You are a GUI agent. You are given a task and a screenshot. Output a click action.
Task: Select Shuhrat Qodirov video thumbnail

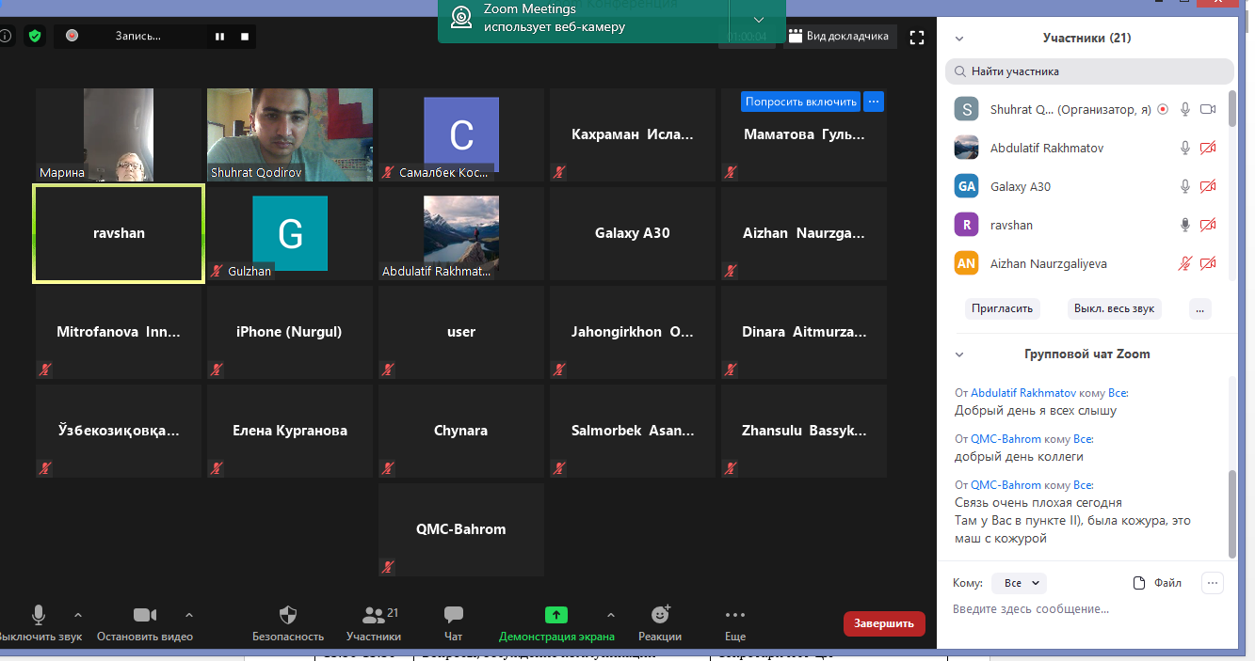coord(290,134)
